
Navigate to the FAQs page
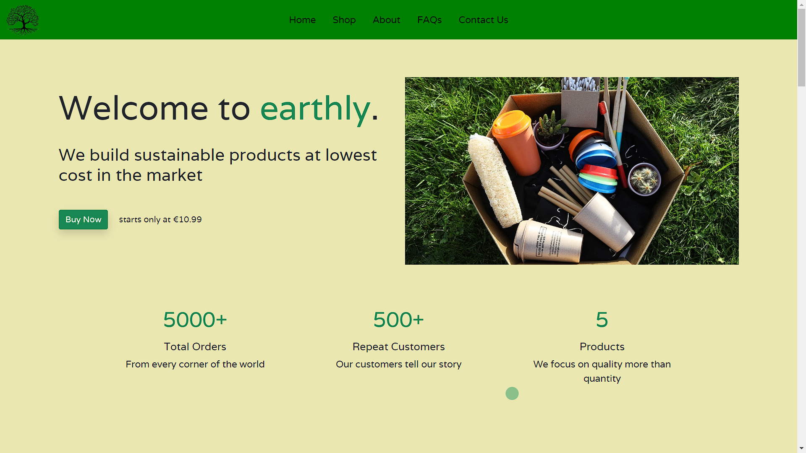point(429,20)
